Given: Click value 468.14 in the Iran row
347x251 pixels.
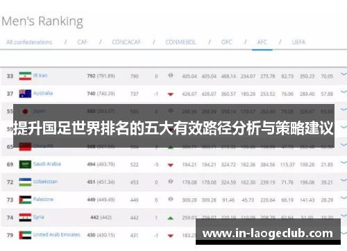Looking at the screenshot, I should click(x=228, y=76).
